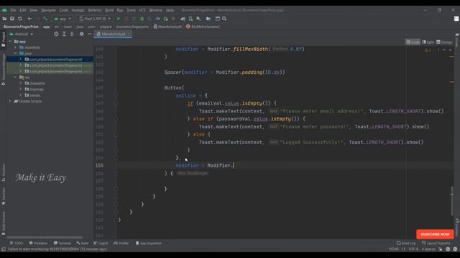The image size is (460, 258).
Task: Click Expand All in project panel
Action: [64, 34]
